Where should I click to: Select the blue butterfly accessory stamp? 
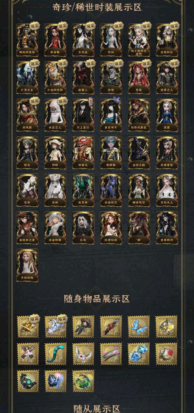point(139,326)
